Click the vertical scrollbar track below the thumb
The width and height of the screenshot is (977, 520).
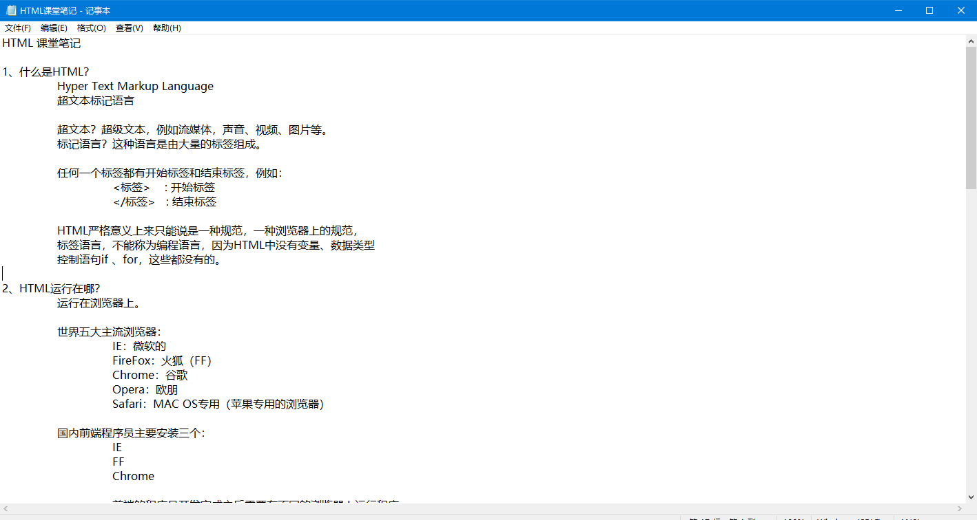[971, 340]
